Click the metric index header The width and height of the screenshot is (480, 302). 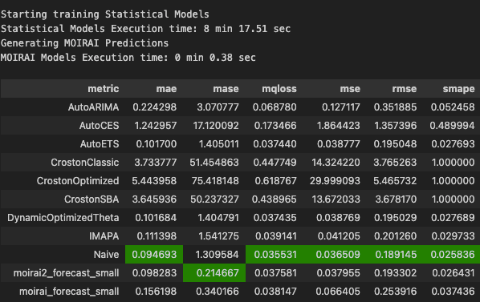104,89
